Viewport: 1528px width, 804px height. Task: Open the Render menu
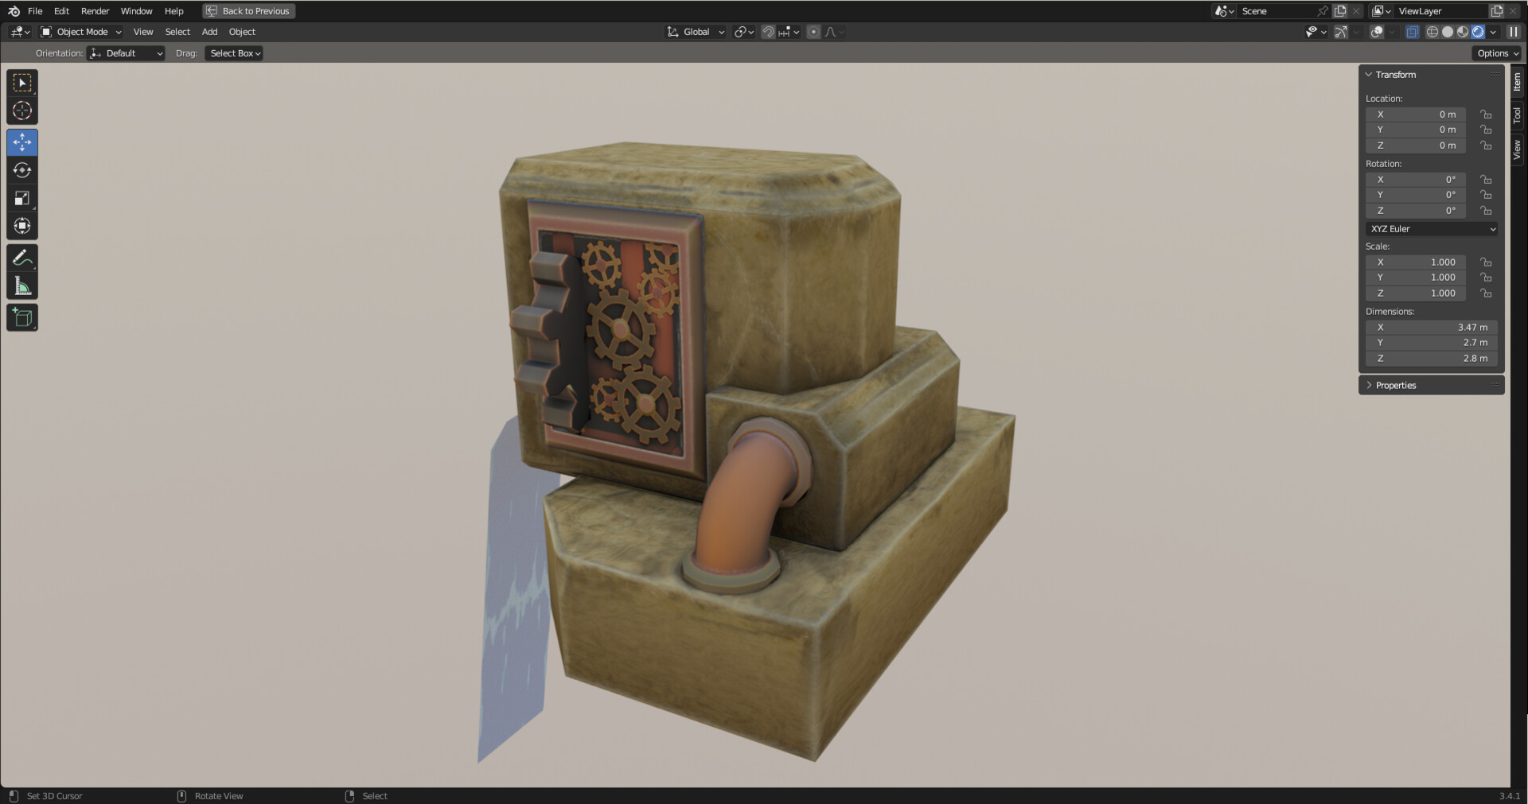point(95,11)
